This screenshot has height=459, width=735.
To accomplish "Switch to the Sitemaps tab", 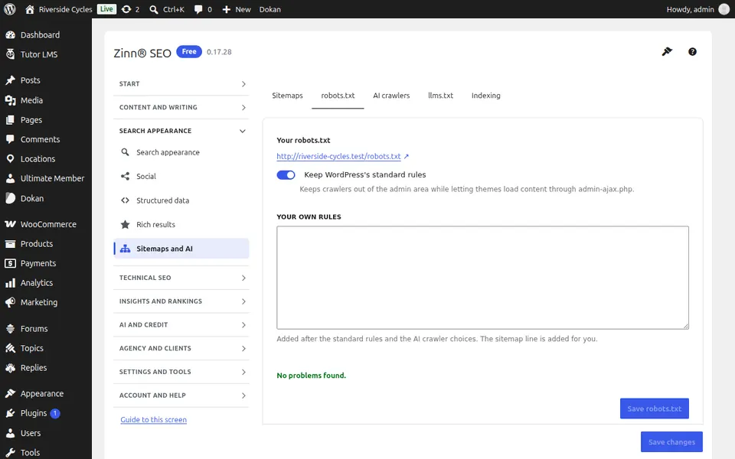I will click(287, 96).
